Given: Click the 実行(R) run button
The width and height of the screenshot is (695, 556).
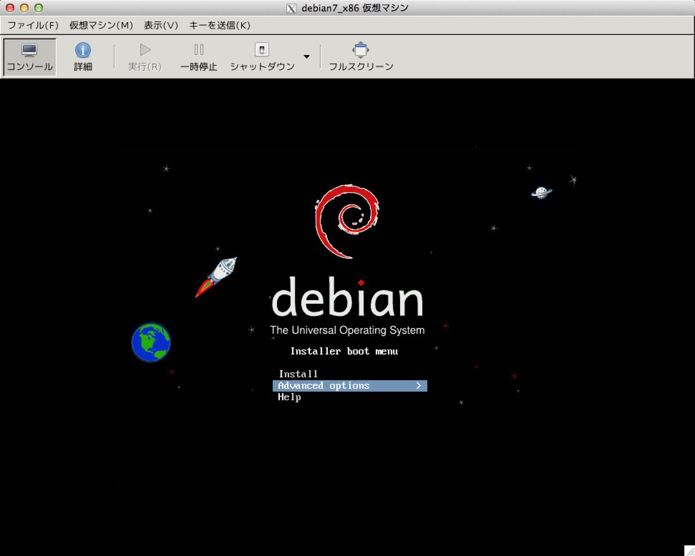Looking at the screenshot, I should (x=145, y=57).
